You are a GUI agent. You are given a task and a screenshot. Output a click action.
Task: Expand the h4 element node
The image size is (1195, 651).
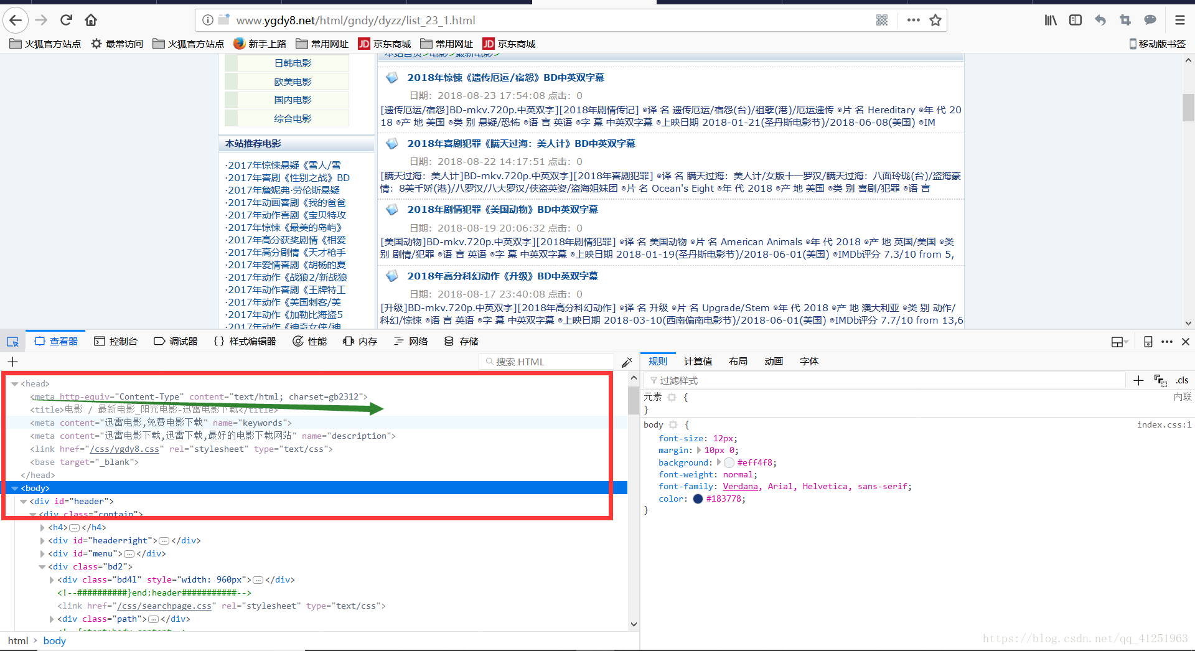(x=42, y=528)
